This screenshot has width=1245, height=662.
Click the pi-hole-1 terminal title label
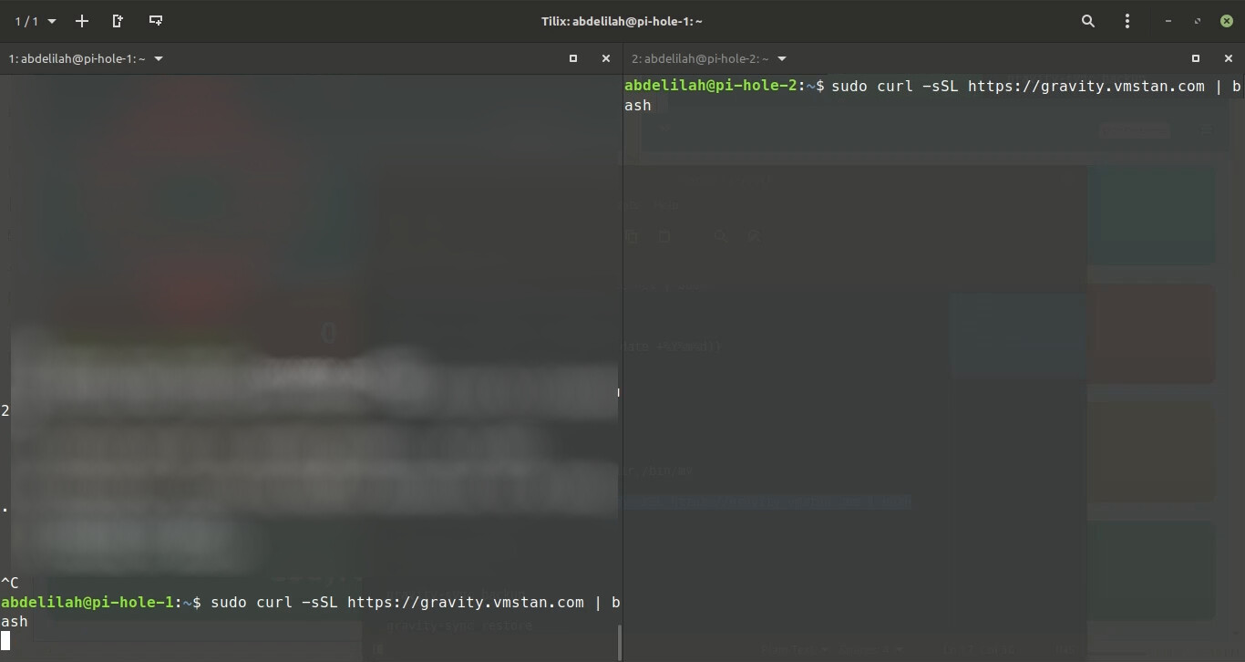(77, 58)
